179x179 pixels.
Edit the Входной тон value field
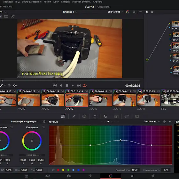[135, 170]
